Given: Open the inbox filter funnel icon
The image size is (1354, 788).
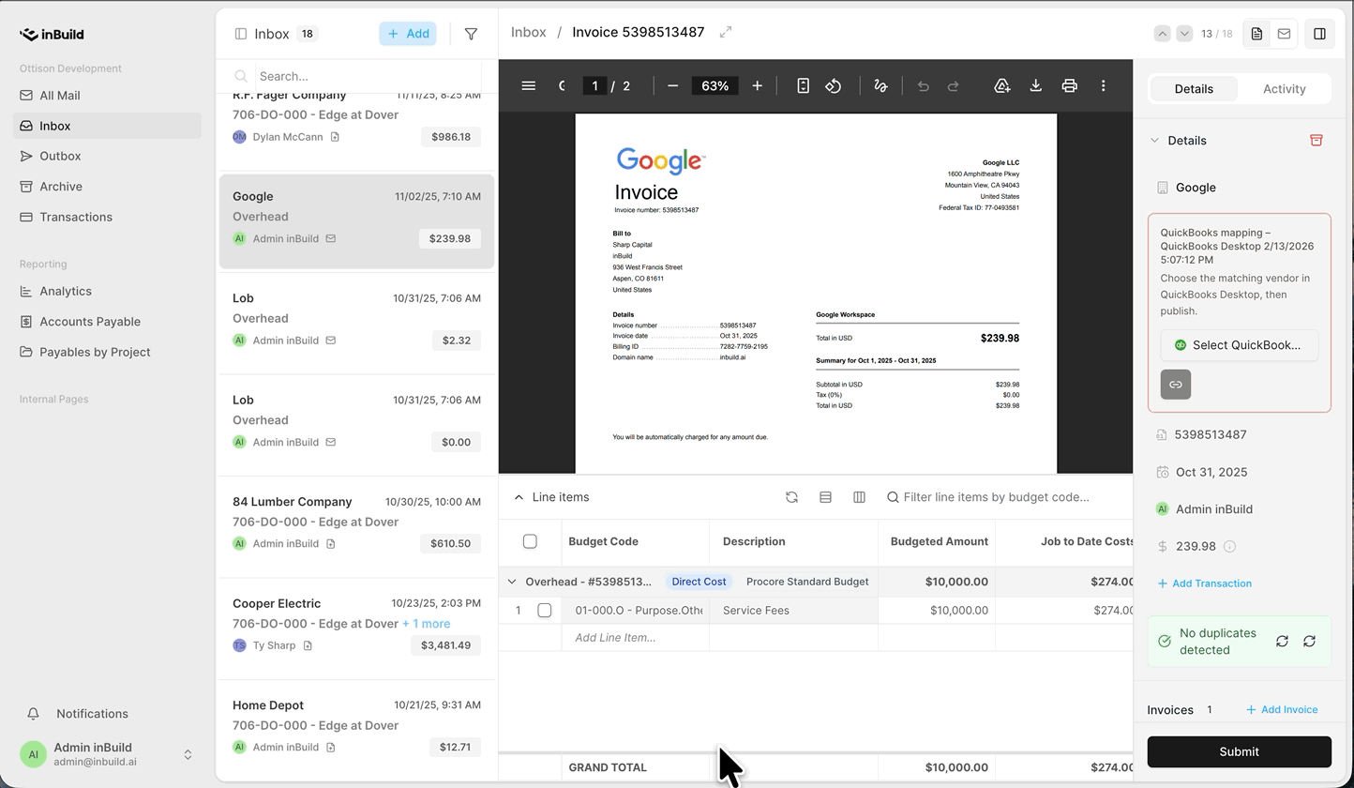Looking at the screenshot, I should point(471,34).
